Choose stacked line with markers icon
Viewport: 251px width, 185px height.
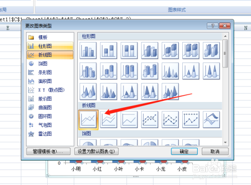(x=170, y=119)
